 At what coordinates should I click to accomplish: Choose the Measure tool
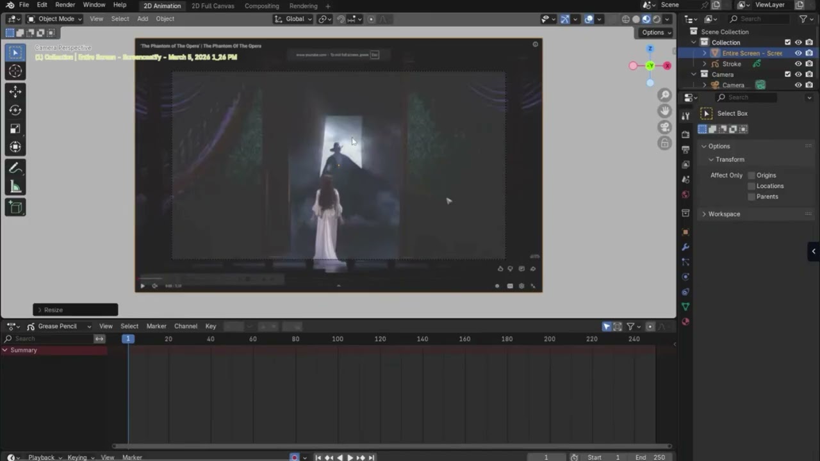coord(15,186)
